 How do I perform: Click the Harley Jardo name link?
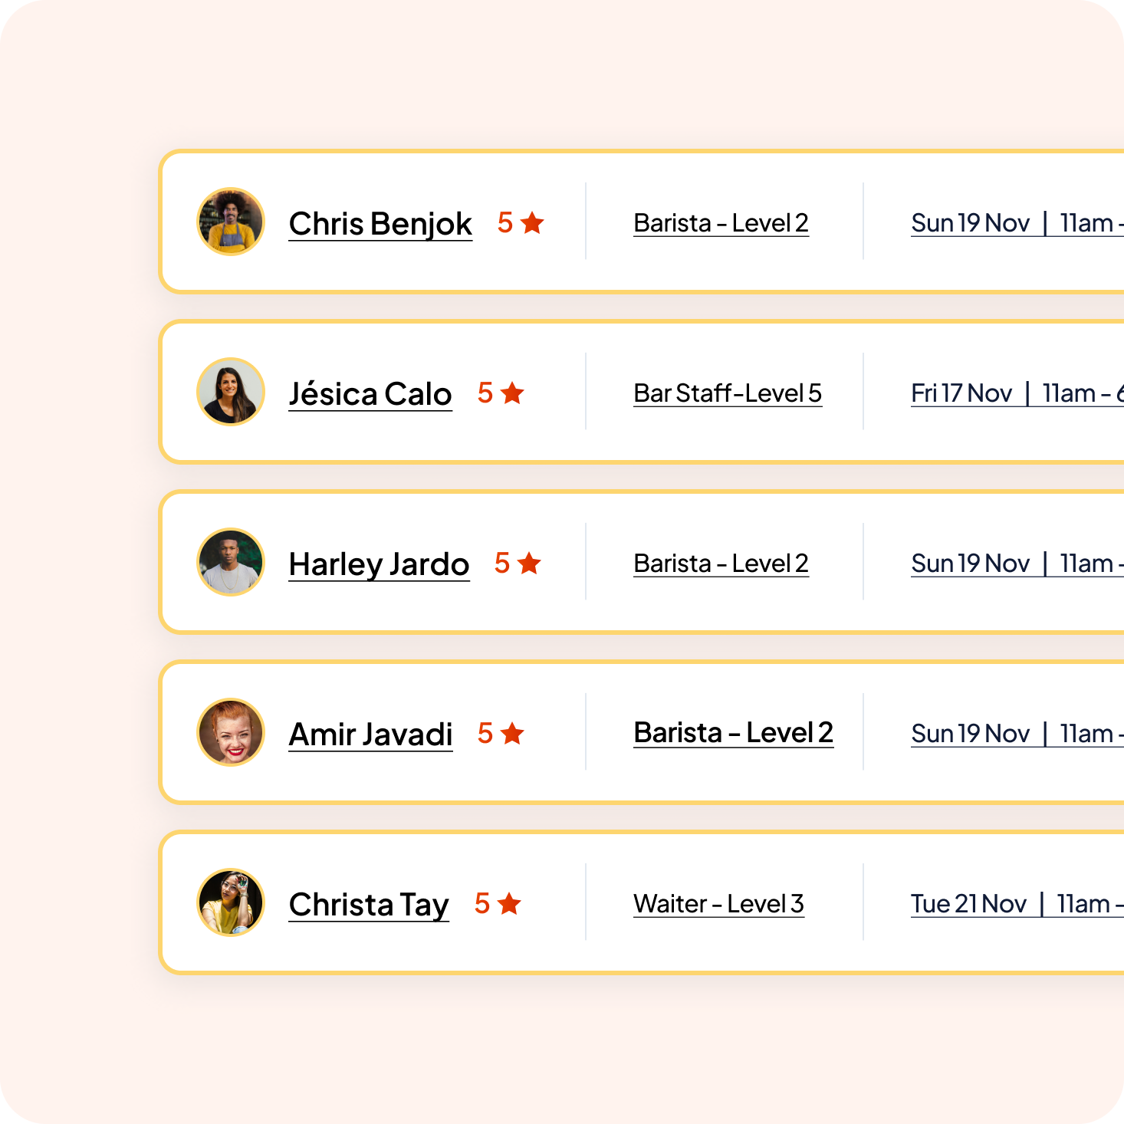(x=379, y=564)
